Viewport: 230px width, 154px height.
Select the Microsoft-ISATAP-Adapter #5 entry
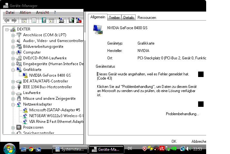pyautogui.click(x=54, y=110)
